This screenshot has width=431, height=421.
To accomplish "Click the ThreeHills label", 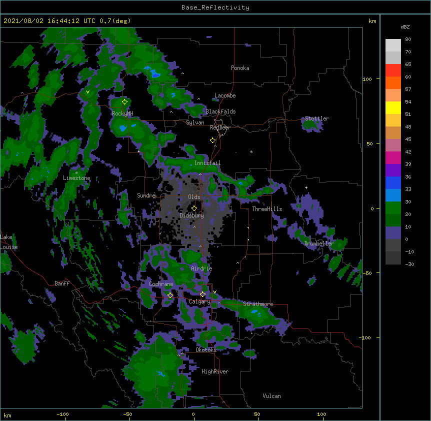I will (x=267, y=209).
